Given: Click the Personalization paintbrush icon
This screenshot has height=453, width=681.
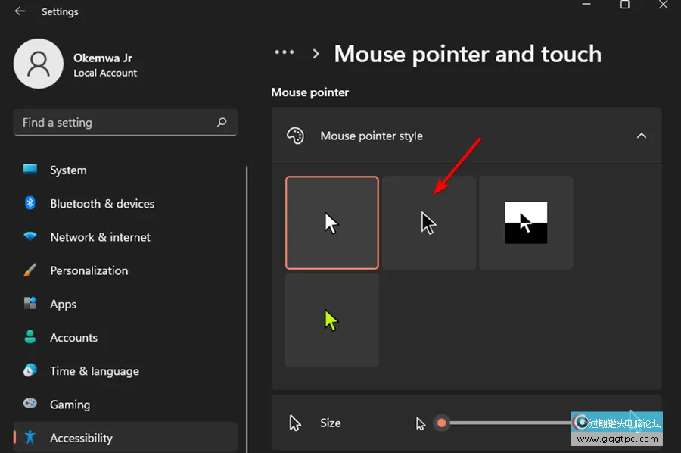Looking at the screenshot, I should (30, 270).
